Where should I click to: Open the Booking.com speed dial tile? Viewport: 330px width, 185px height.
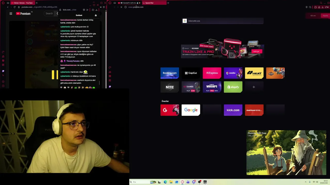tap(170, 73)
